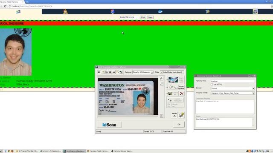
Task: Click the person's photo thumbnail on Harmony page
Action: (x=16, y=52)
